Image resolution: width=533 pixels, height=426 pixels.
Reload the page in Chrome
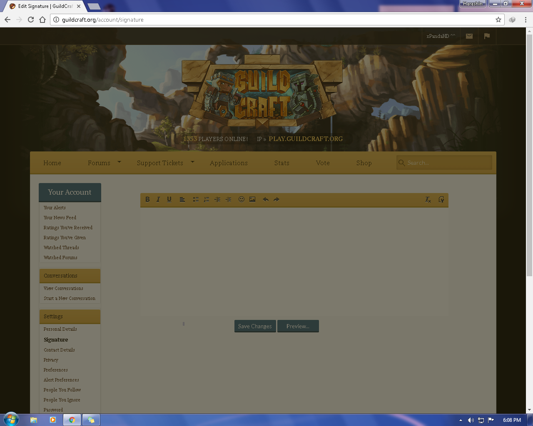(x=31, y=20)
